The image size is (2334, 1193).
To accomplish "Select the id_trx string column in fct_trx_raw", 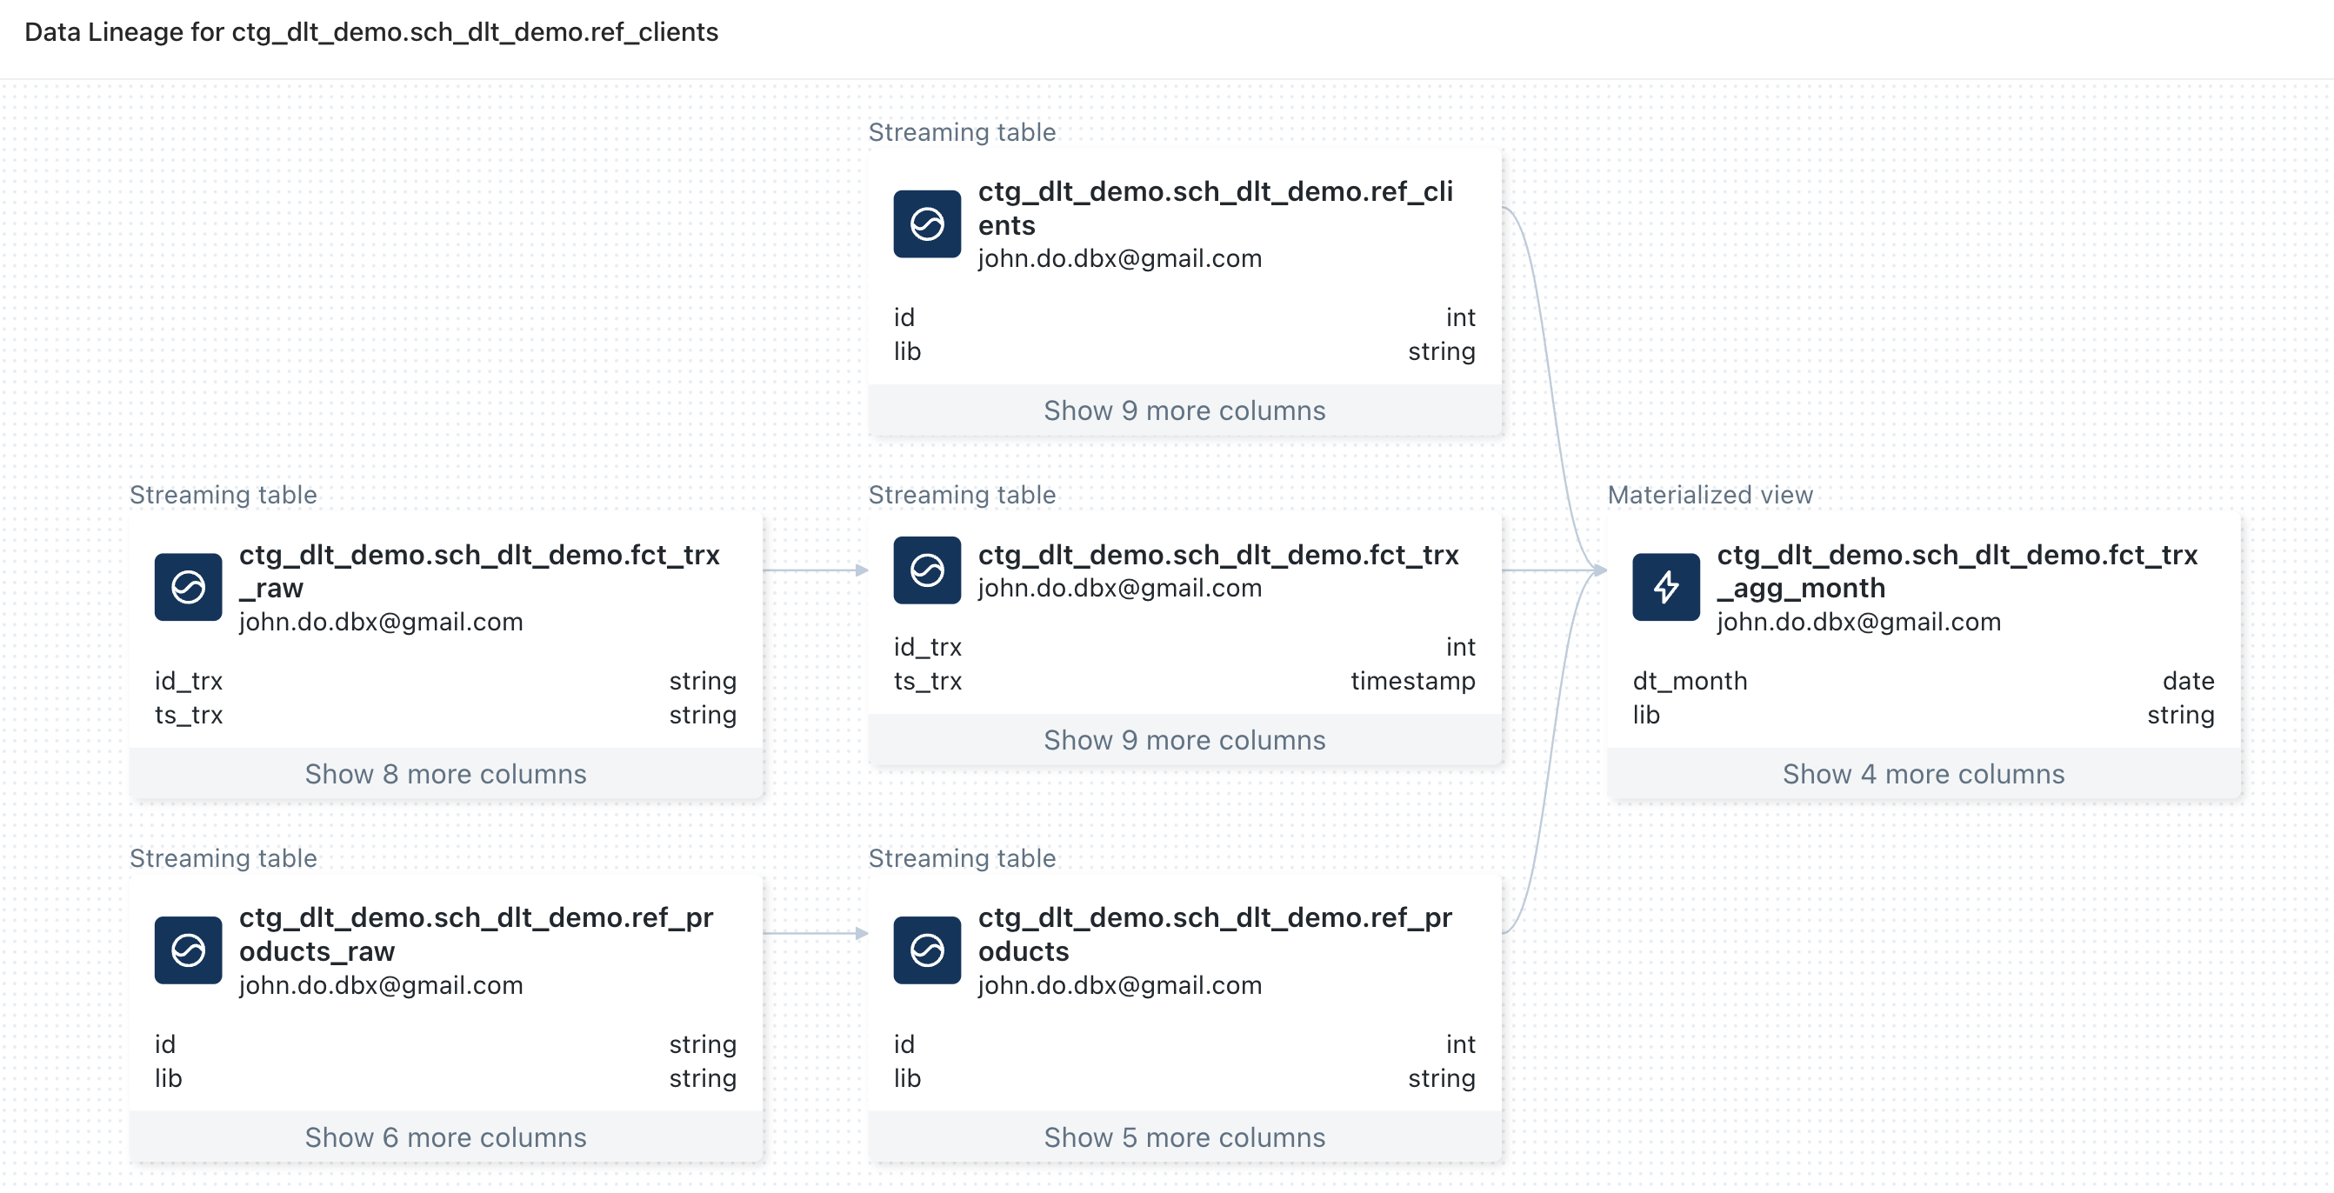I will coord(445,680).
